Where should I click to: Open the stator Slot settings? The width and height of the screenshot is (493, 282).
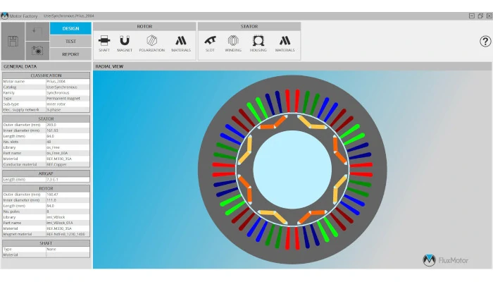pyautogui.click(x=210, y=44)
